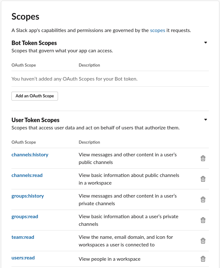Screen dimensions: 220x268
Task: Click the empty Bot token scopes message
Action: point(74,79)
